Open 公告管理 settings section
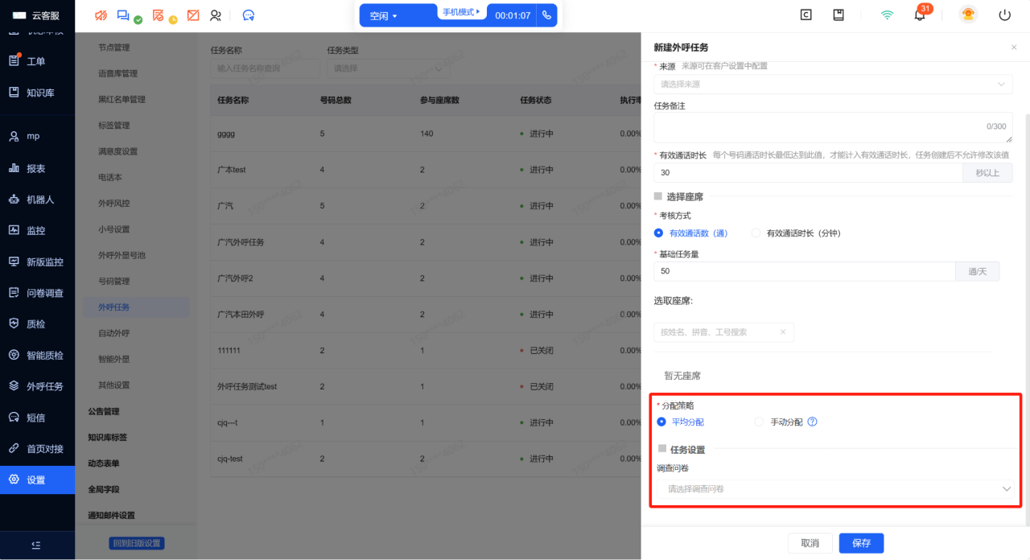This screenshot has width=1030, height=560. [x=104, y=411]
